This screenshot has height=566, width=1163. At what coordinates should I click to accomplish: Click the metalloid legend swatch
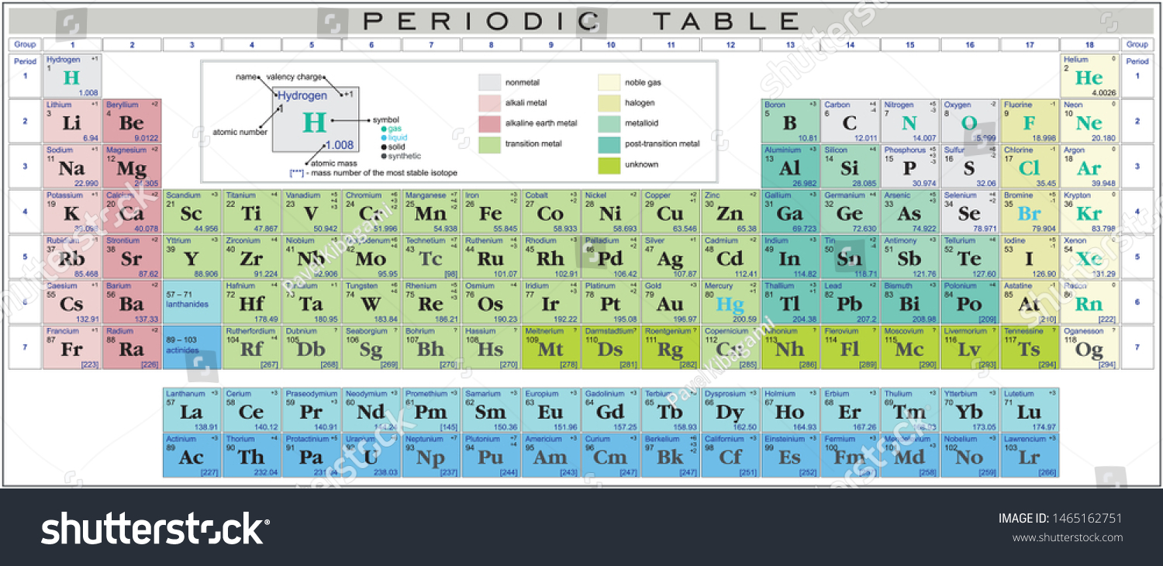pos(609,123)
